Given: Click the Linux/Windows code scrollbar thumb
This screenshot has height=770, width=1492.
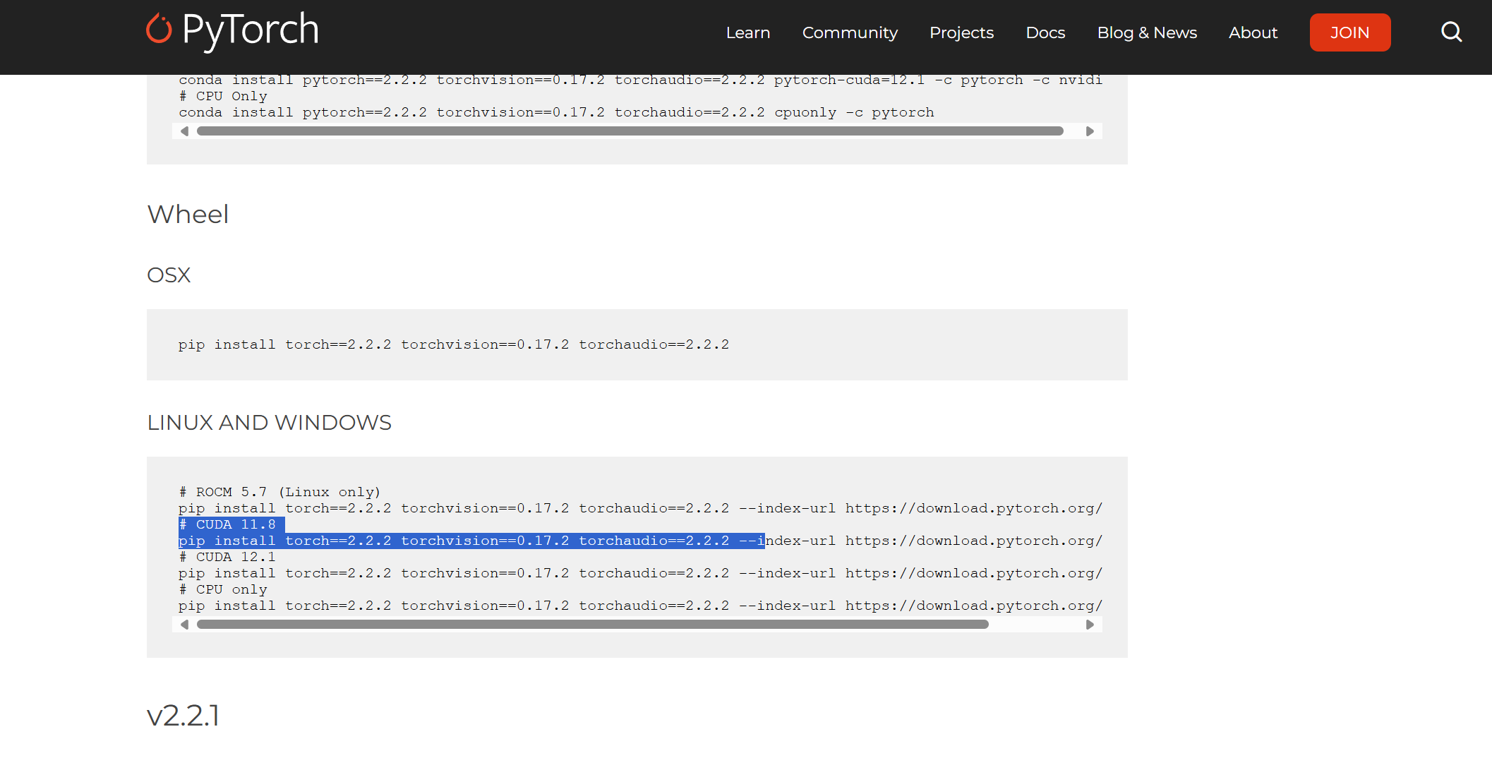Looking at the screenshot, I should pyautogui.click(x=592, y=625).
